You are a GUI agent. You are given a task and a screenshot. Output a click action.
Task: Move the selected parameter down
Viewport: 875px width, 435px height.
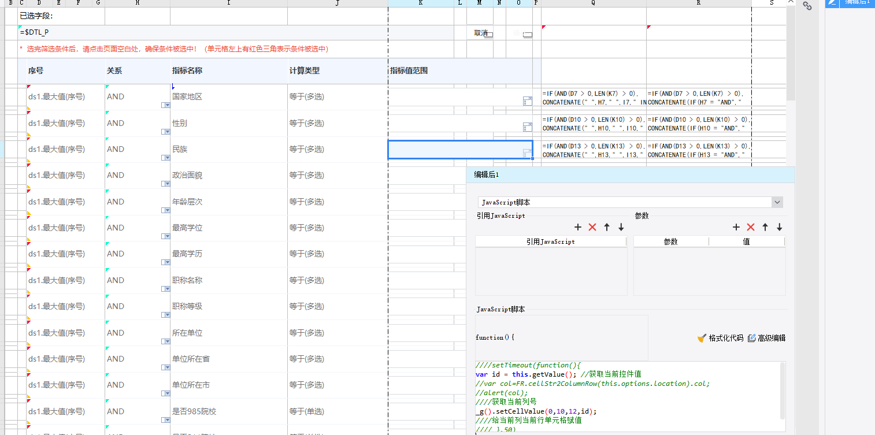coord(780,228)
